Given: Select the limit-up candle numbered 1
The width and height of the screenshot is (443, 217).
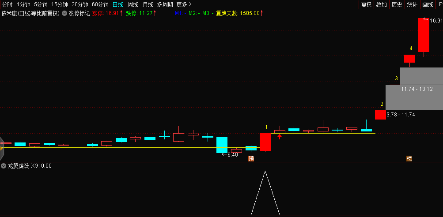Looking at the screenshot, I should (265, 142).
